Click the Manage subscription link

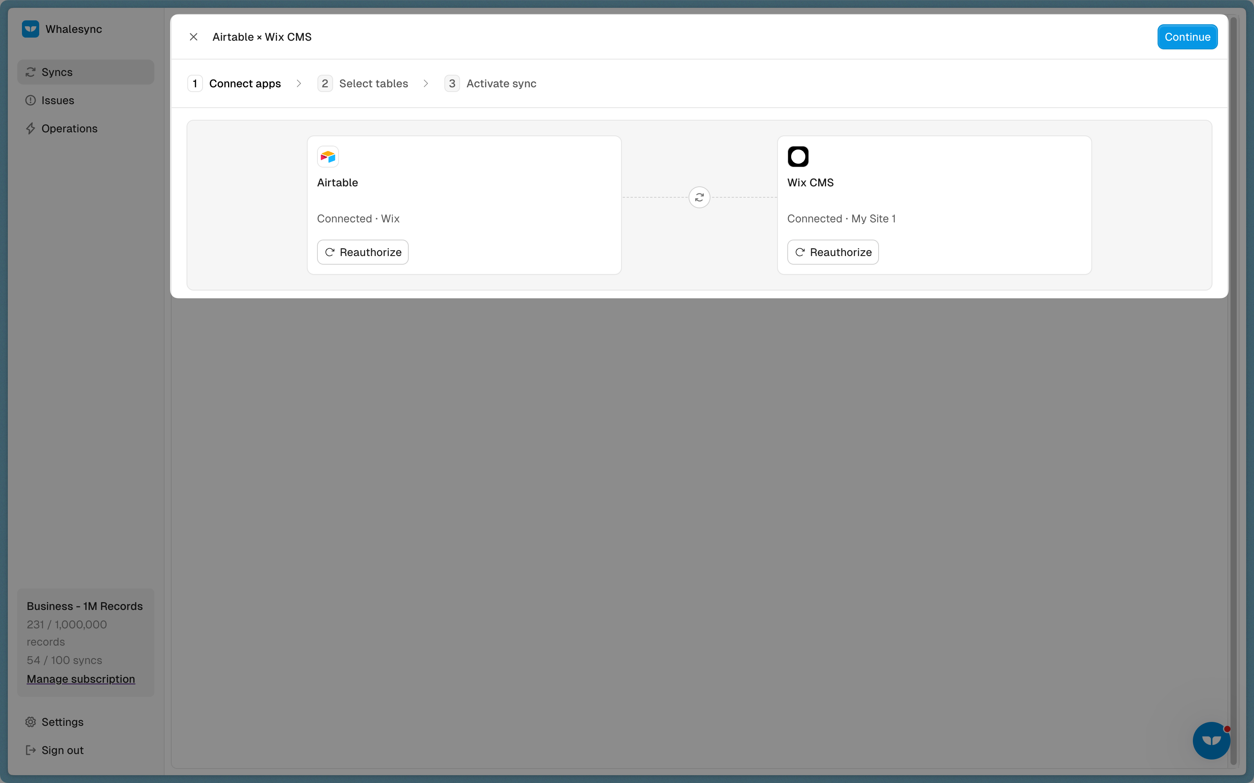[81, 679]
